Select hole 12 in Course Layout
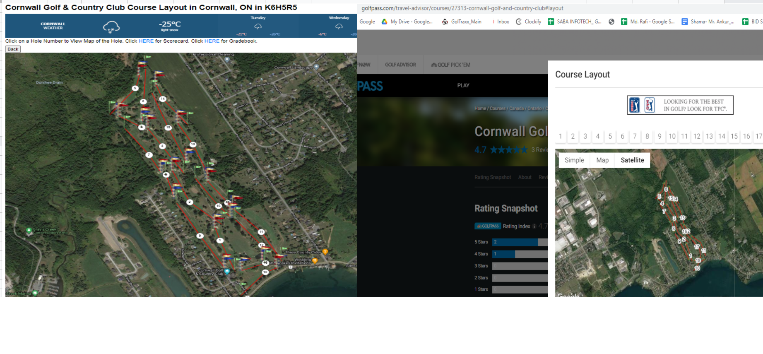Image resolution: width=763 pixels, height=354 pixels. pos(697,136)
